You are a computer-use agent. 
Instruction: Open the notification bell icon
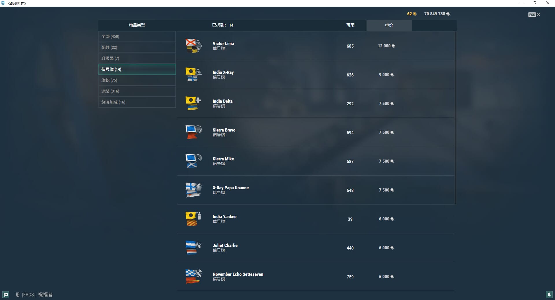click(x=549, y=295)
